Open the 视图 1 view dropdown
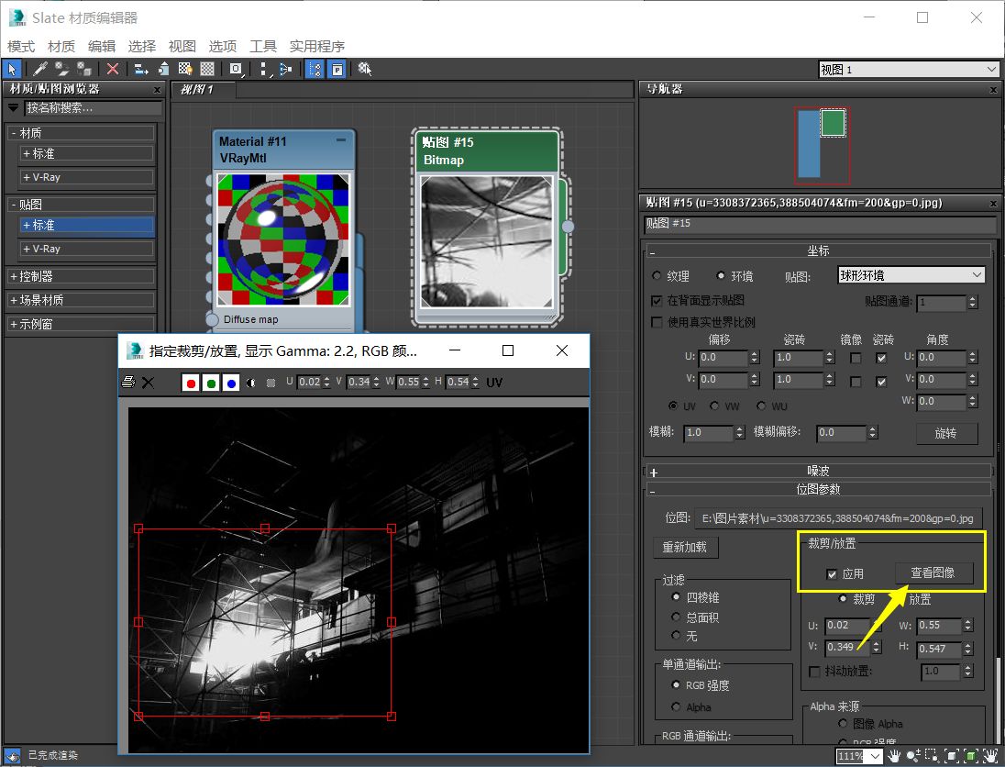This screenshot has width=1005, height=767. [x=908, y=69]
